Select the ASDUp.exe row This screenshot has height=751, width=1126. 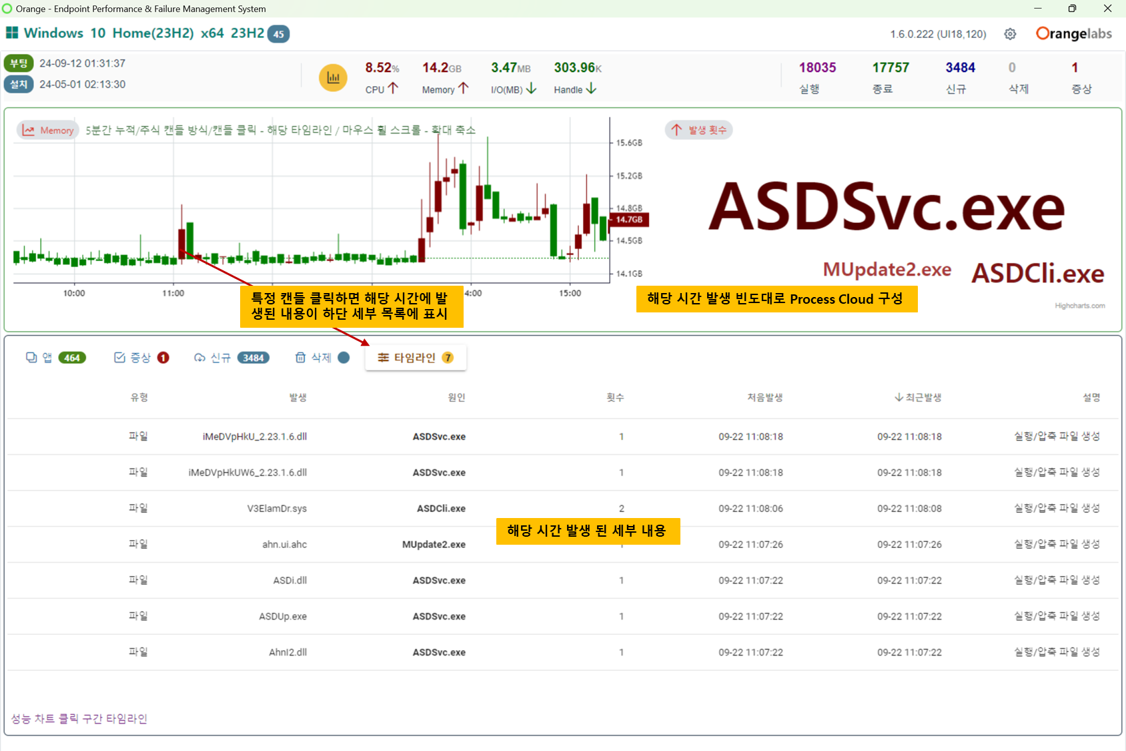point(563,617)
